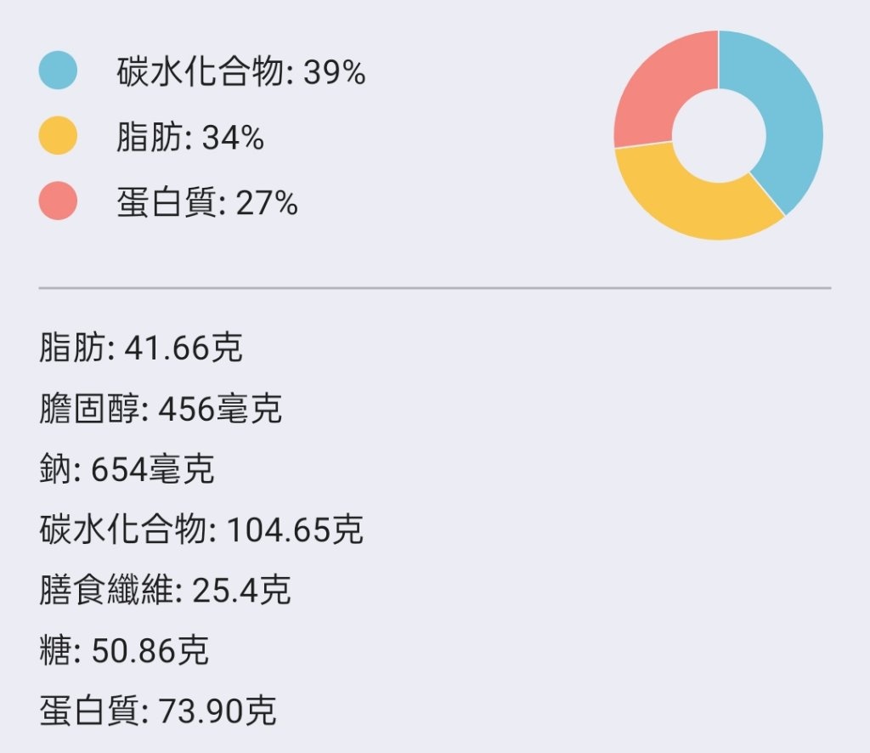Tap the 碳水化合物: 39% legend label
The height and width of the screenshot is (753, 870).
(240, 72)
